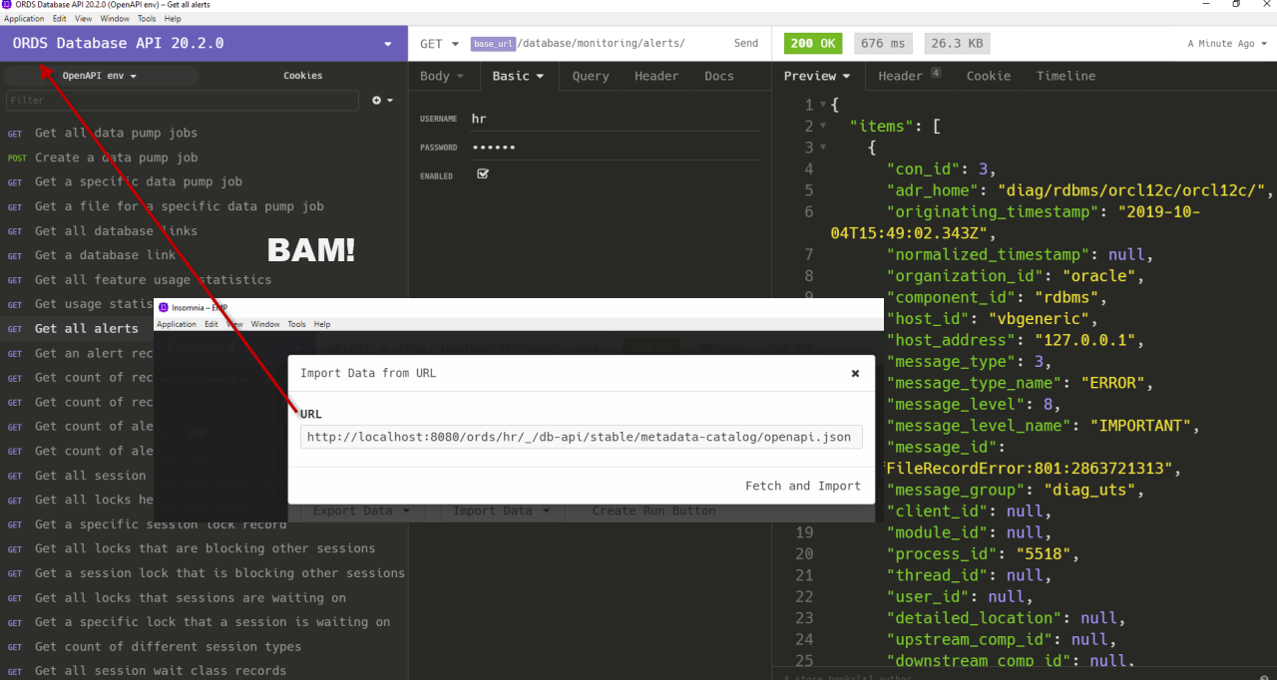Select 'Get all locks that are blocking other sessions'
This screenshot has width=1277, height=680.
click(x=204, y=548)
